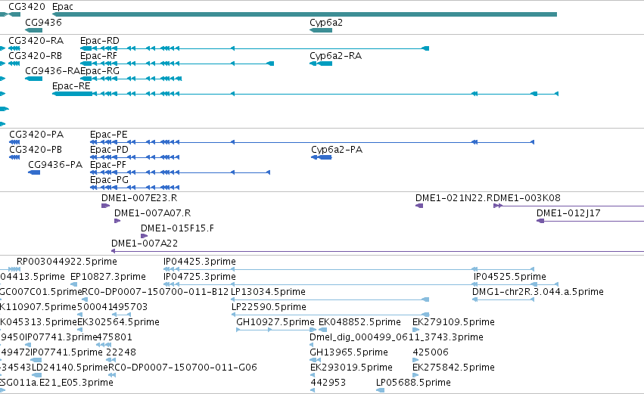This screenshot has height=394, width=644.
Task: Select the Epac gene bar
Action: [304, 14]
